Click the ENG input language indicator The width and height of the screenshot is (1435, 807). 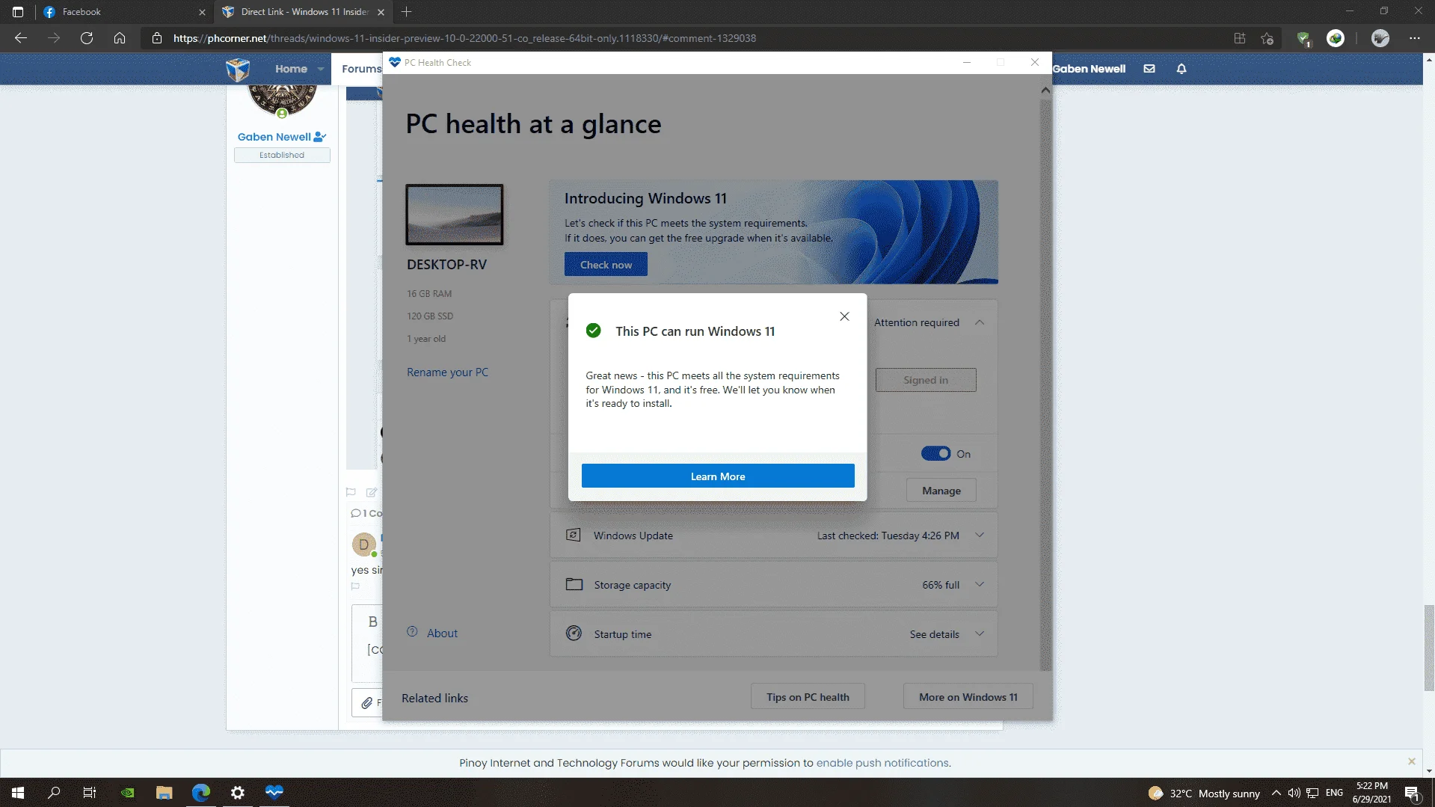point(1334,793)
